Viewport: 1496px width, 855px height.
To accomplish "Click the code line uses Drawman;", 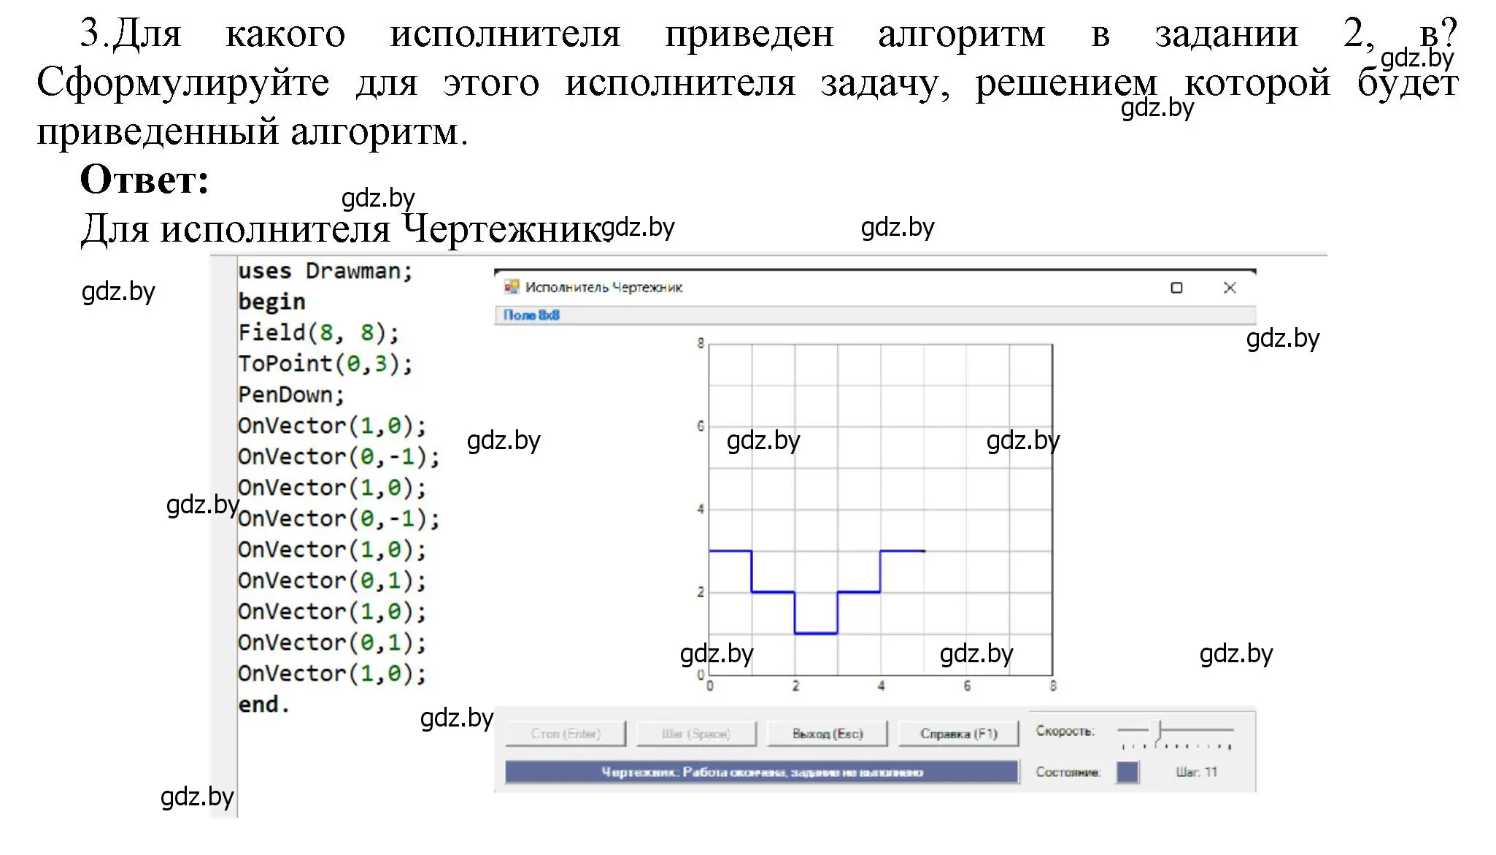I will coord(325,271).
